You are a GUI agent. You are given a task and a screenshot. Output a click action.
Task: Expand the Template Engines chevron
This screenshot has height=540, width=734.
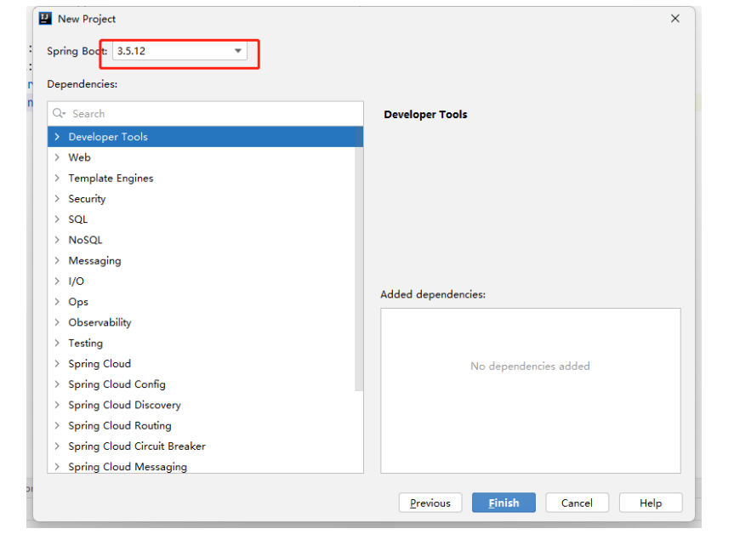coord(57,178)
